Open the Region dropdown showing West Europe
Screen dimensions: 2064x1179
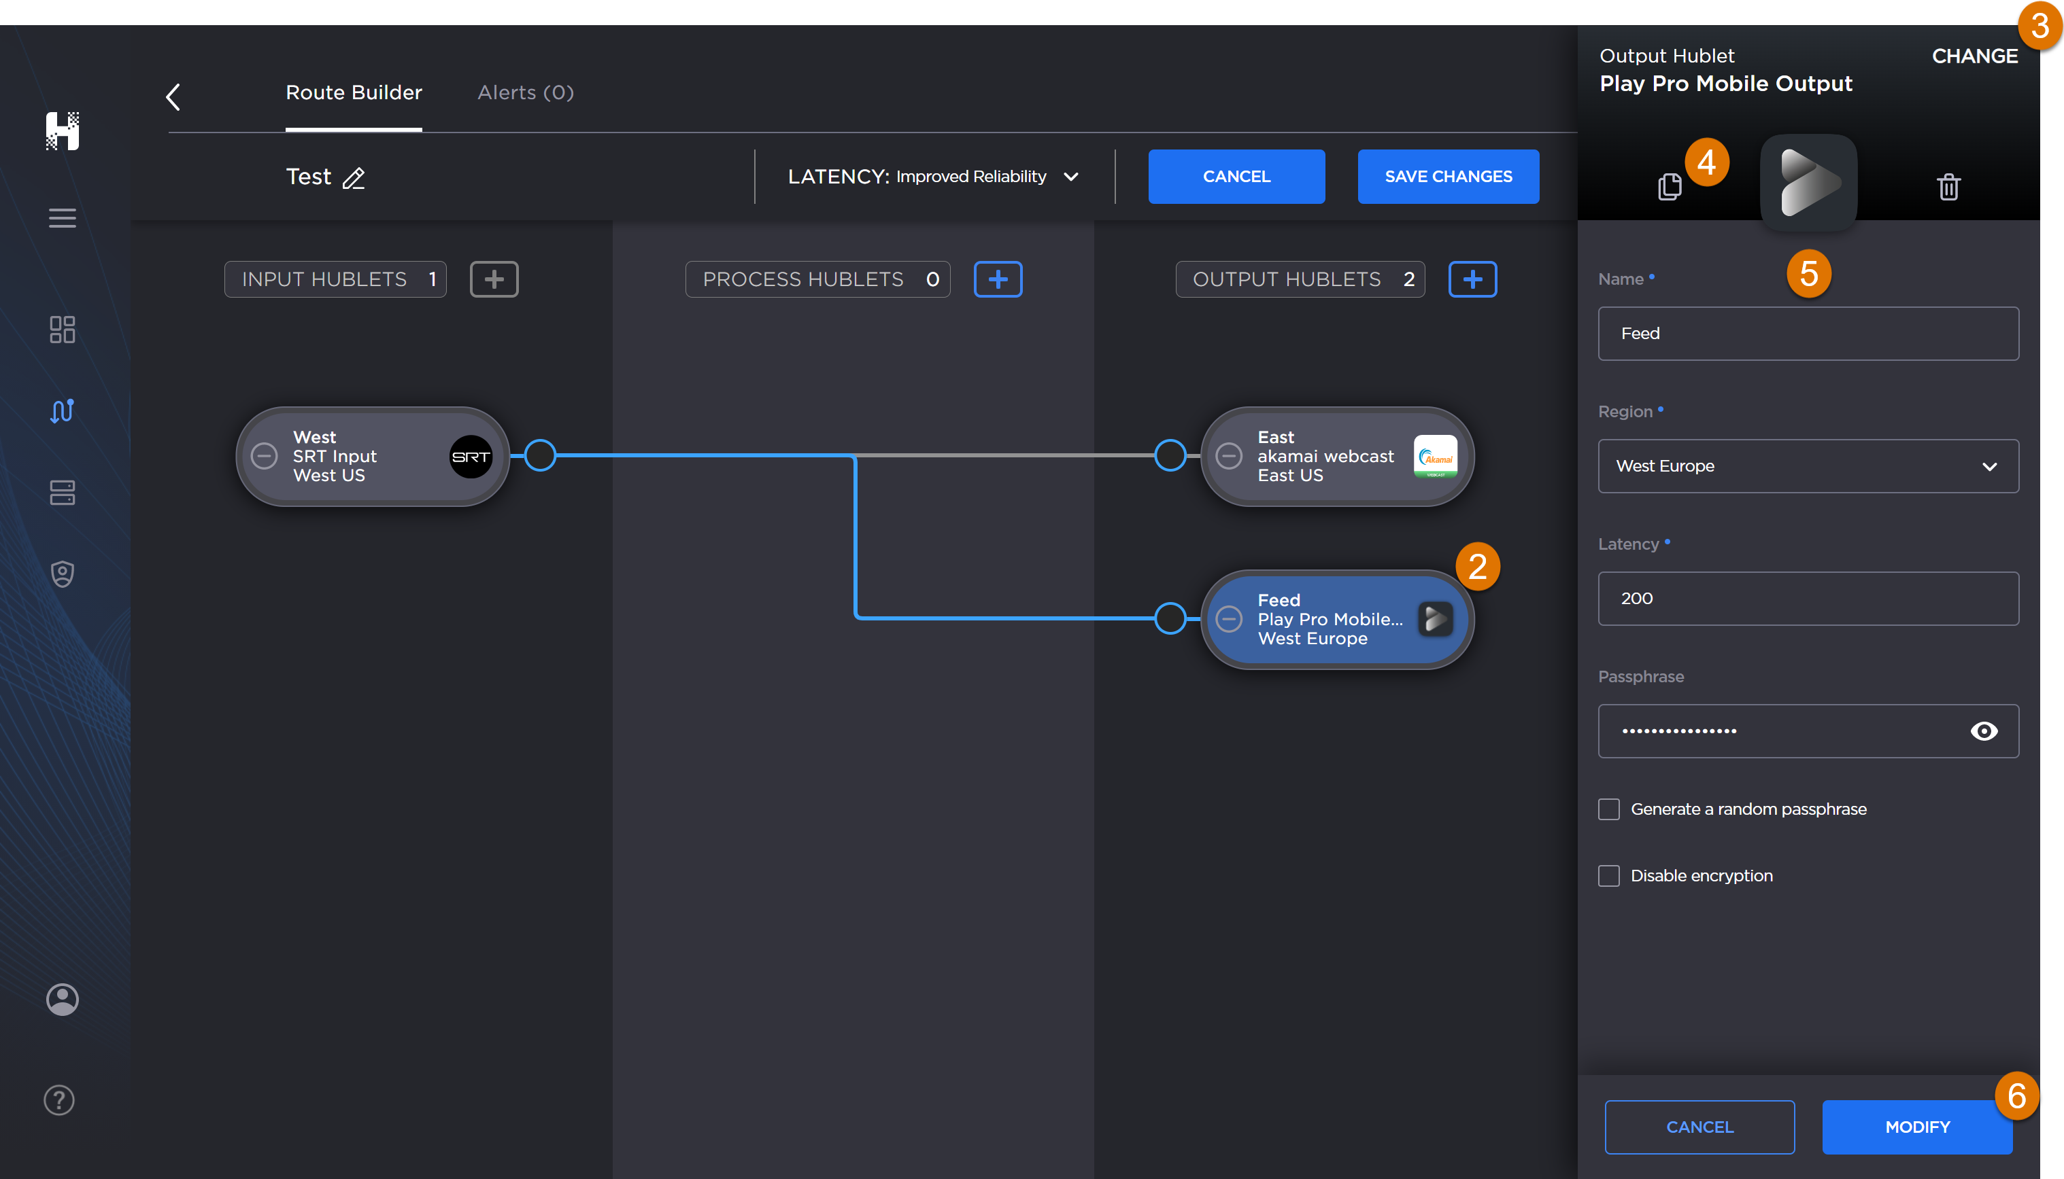click(x=1807, y=465)
